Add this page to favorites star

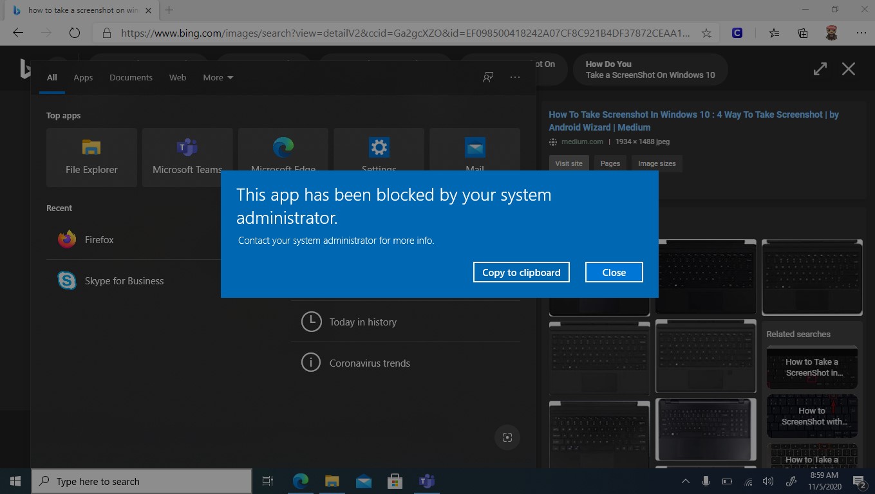[x=706, y=33]
